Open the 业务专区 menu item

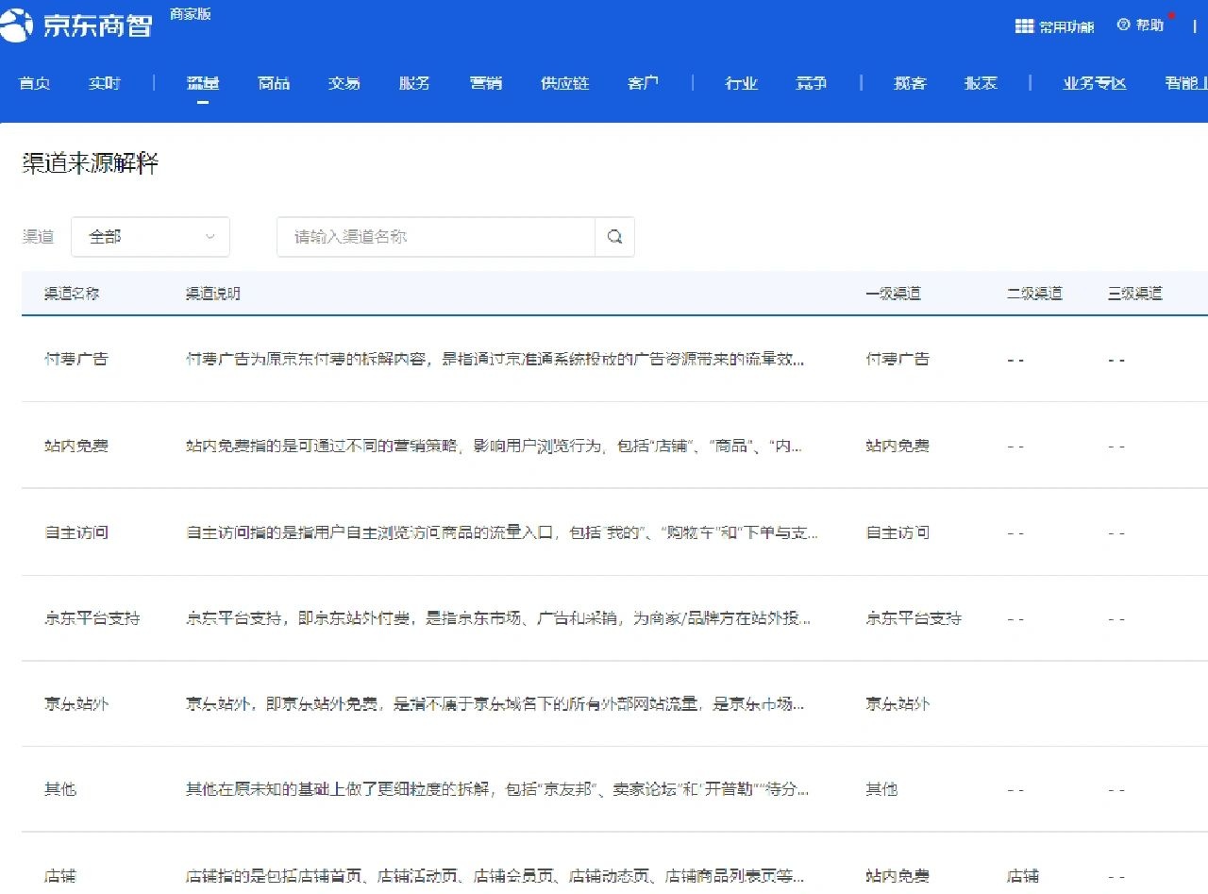point(1095,83)
